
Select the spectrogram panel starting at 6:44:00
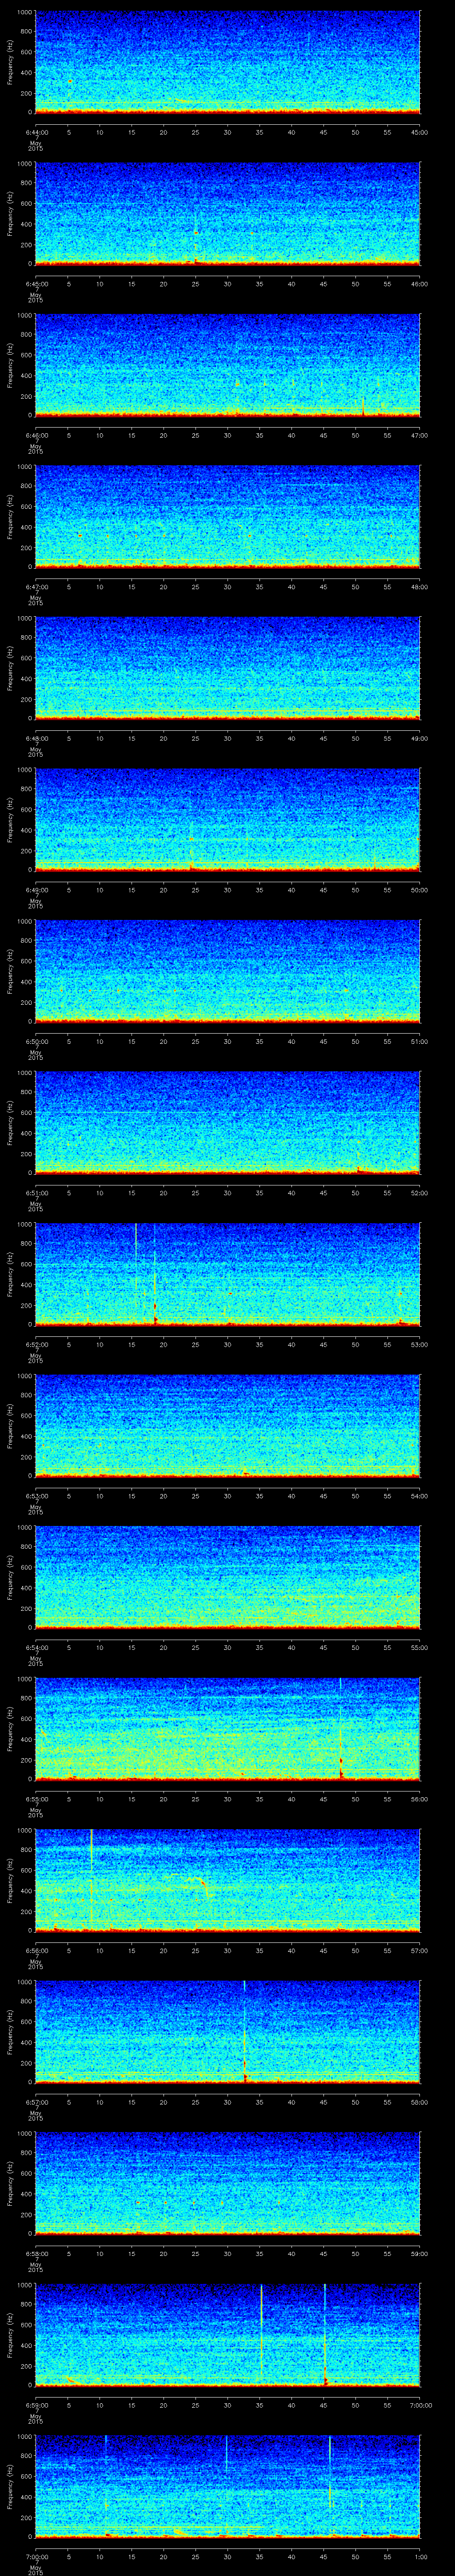click(227, 62)
